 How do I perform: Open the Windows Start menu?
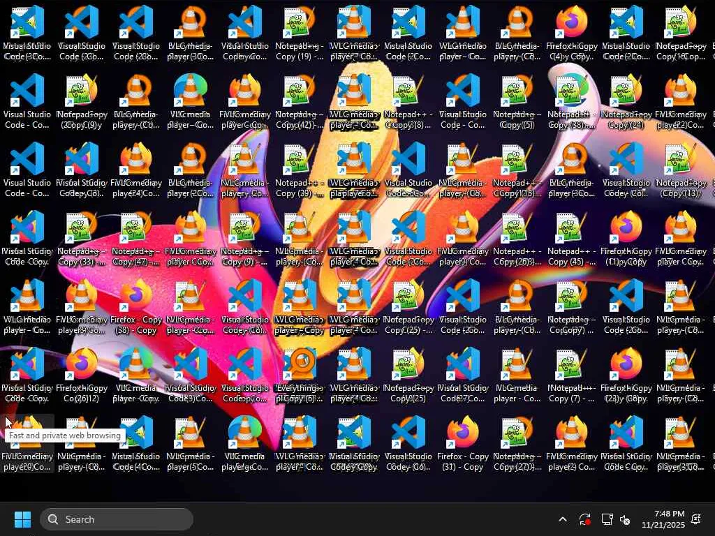point(22,519)
